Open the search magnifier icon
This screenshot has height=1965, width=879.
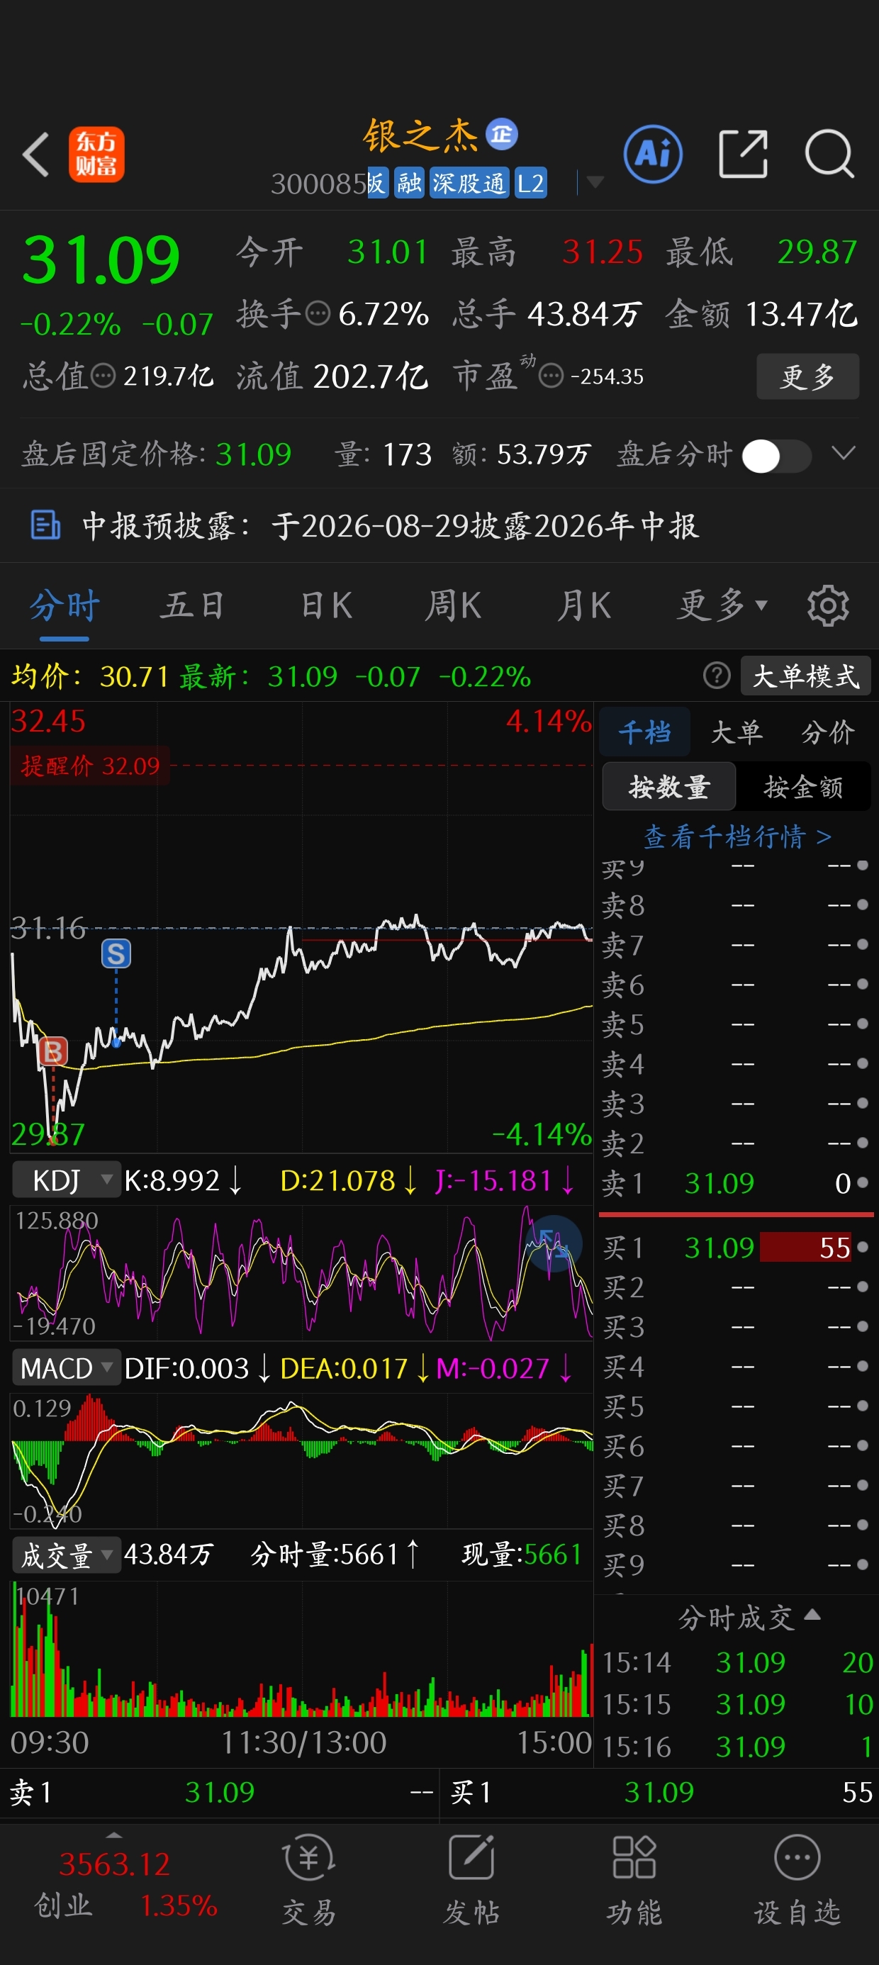tap(829, 154)
